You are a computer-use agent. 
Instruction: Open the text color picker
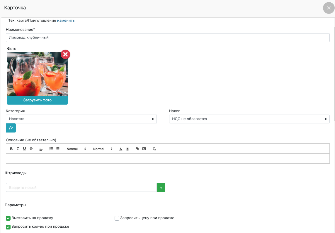(121, 149)
